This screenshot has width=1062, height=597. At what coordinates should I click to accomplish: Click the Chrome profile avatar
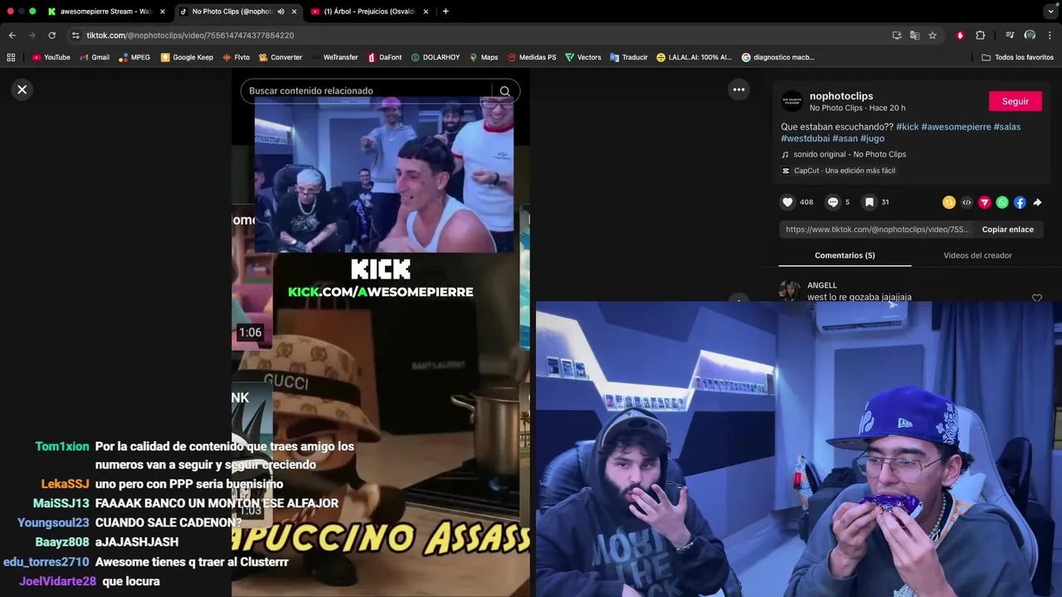tap(1030, 36)
